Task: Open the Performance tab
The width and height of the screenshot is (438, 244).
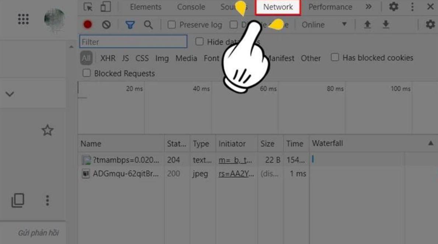Action: 330,7
